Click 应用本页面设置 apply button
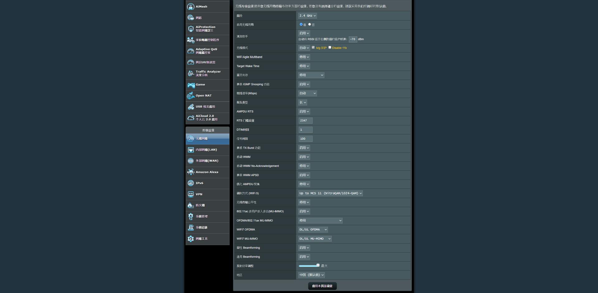Image resolution: width=598 pixels, height=293 pixels. pos(322,286)
